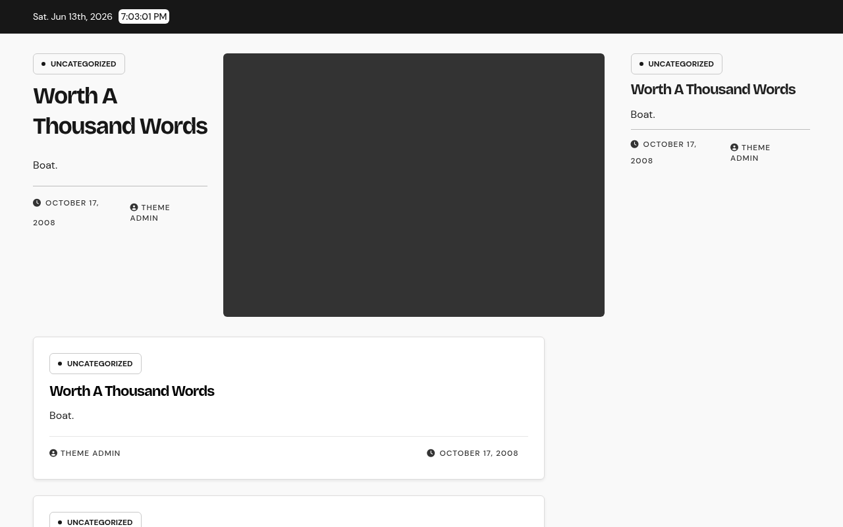Open the first card's 'Worth A Thousand Words' title

[x=132, y=391]
